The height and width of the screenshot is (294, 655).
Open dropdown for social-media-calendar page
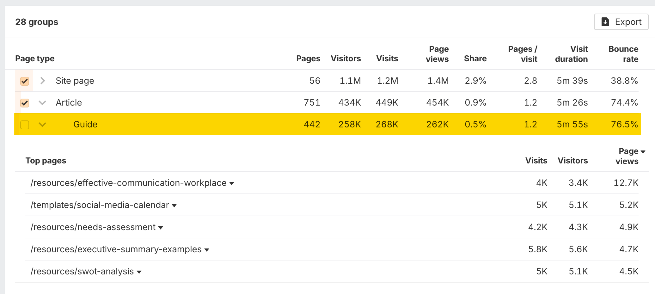click(174, 205)
